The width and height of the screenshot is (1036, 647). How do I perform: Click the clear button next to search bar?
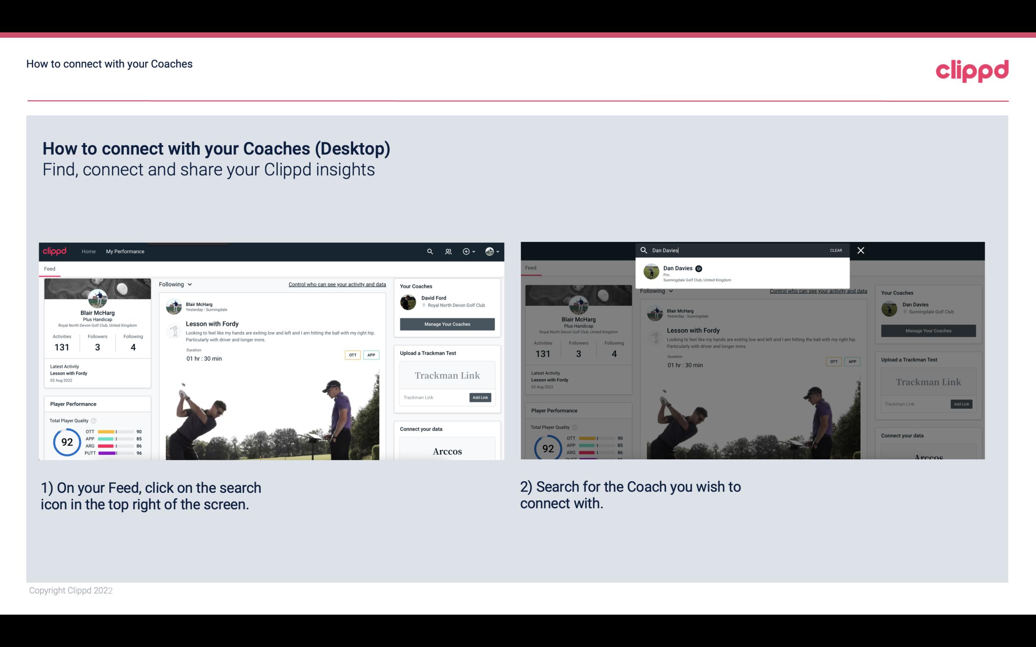836,250
